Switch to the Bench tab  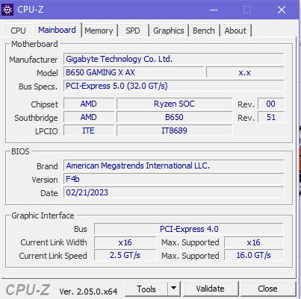pyautogui.click(x=204, y=31)
